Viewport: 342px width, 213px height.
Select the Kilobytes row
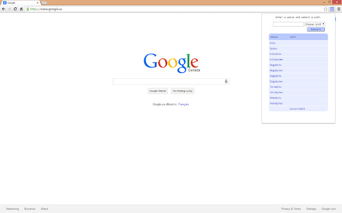click(298, 59)
